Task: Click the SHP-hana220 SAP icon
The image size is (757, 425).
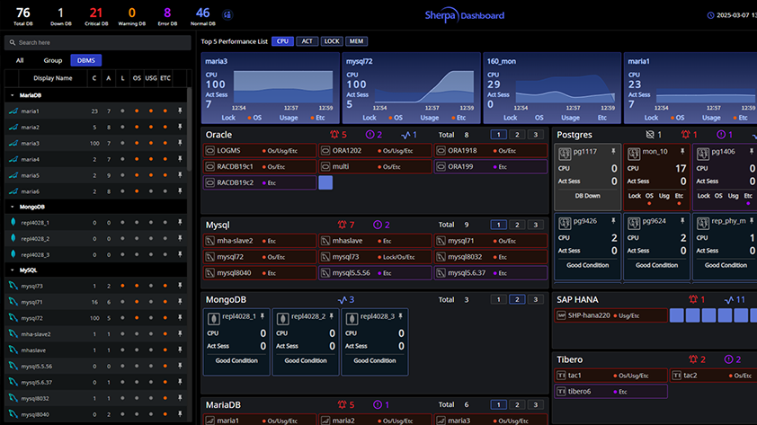Action: tap(561, 315)
